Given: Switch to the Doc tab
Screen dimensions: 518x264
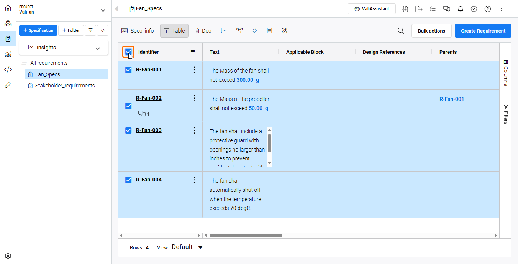Looking at the screenshot, I should click(x=203, y=31).
